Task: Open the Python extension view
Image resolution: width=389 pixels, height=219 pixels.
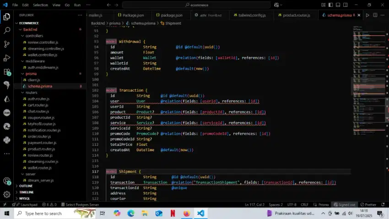Action: point(7,140)
